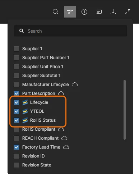Disable the Lifecycle column checkbox
Screen dimensions: 139x174
pos(17,102)
